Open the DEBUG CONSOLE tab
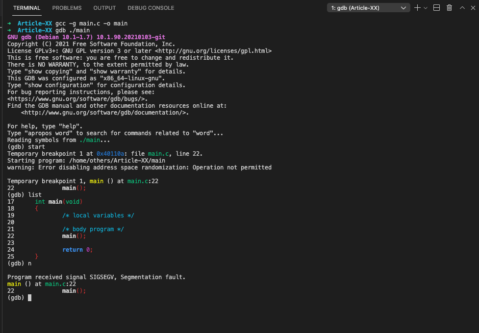Viewport: 479px width, 333px height. [x=151, y=8]
